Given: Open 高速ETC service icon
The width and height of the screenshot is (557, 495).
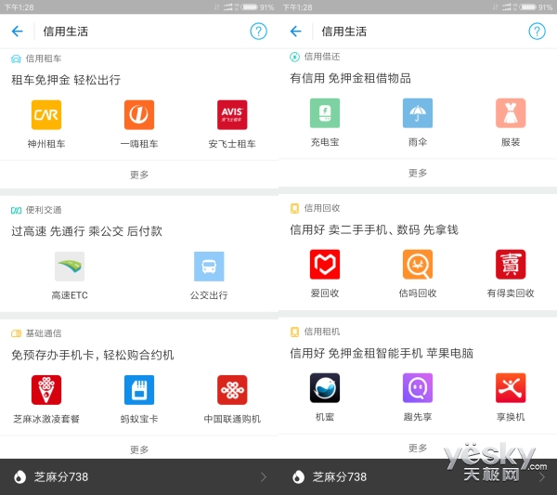Looking at the screenshot, I should tap(70, 267).
